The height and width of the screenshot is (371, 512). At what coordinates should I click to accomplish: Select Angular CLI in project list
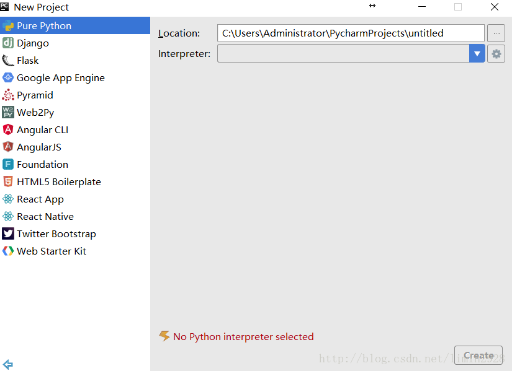[75, 129]
